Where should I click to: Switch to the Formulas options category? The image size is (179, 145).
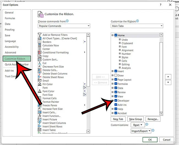pos(10,18)
